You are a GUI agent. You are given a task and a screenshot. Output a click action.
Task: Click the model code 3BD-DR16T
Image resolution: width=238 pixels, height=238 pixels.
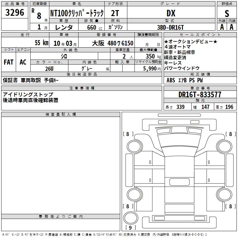pos(171,27)
